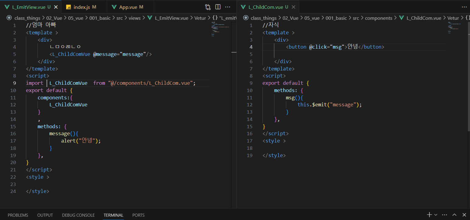Click the circle icon starting the right breadcrumb
This screenshot has width=470, height=220.
coord(246,18)
